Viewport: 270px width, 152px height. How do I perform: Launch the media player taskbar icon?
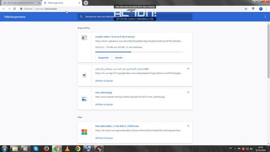click(x=25, y=149)
